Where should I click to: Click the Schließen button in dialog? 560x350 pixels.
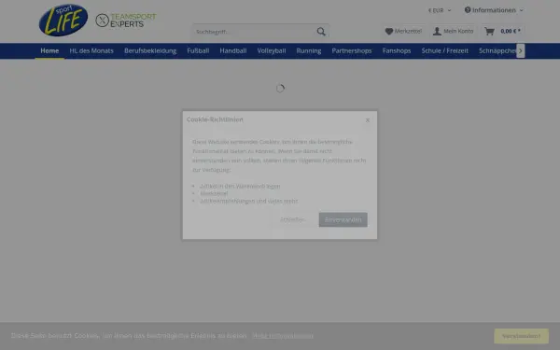point(292,219)
